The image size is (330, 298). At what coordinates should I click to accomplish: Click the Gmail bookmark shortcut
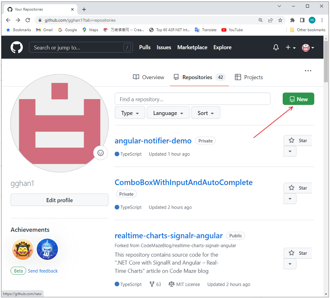[44, 30]
